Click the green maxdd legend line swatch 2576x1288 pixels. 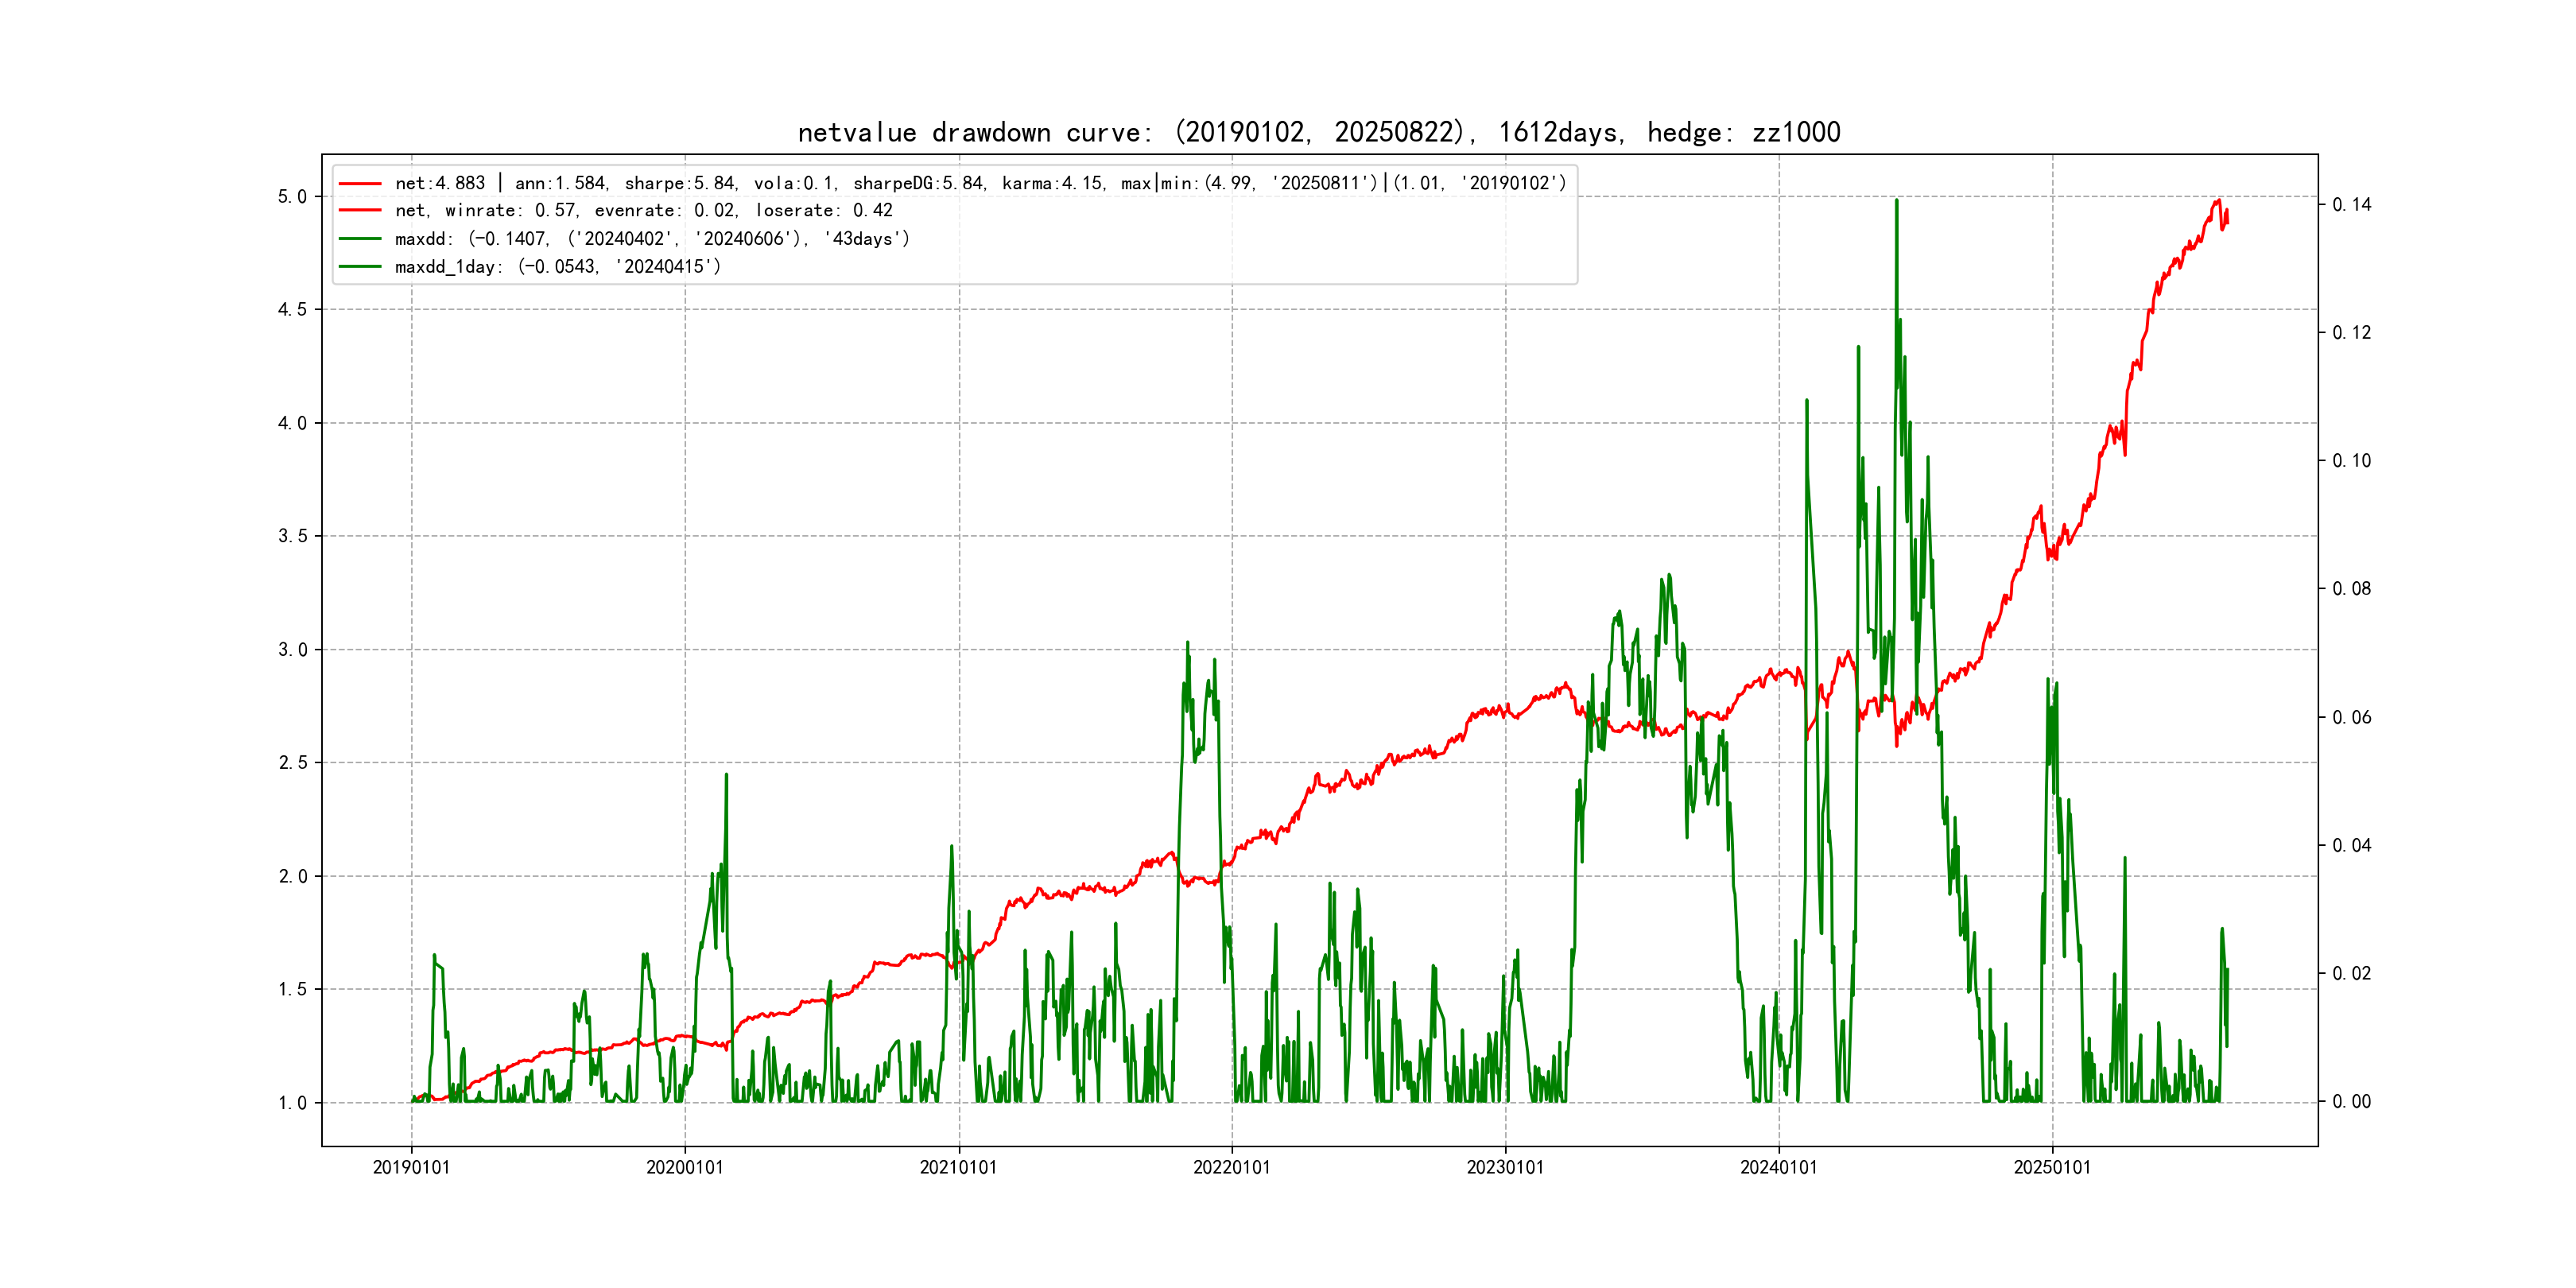click(360, 239)
